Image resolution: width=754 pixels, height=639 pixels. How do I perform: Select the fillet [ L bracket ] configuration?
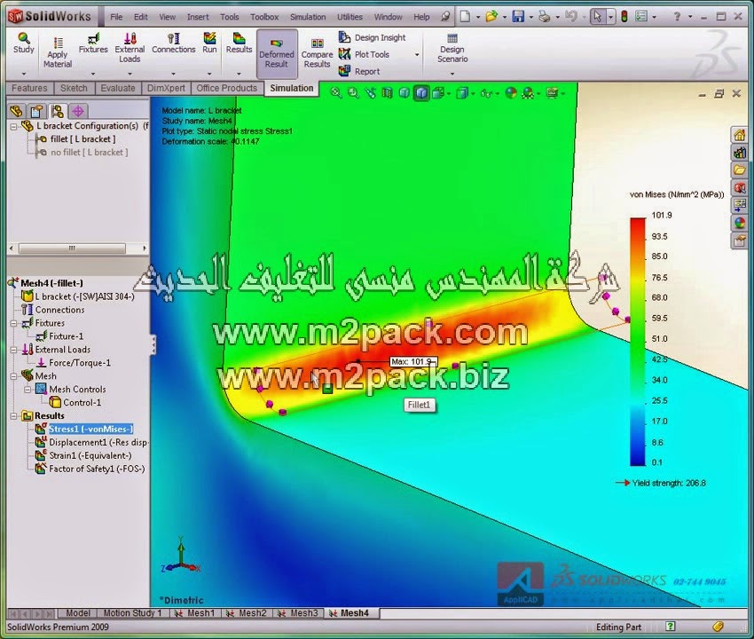pyautogui.click(x=82, y=139)
